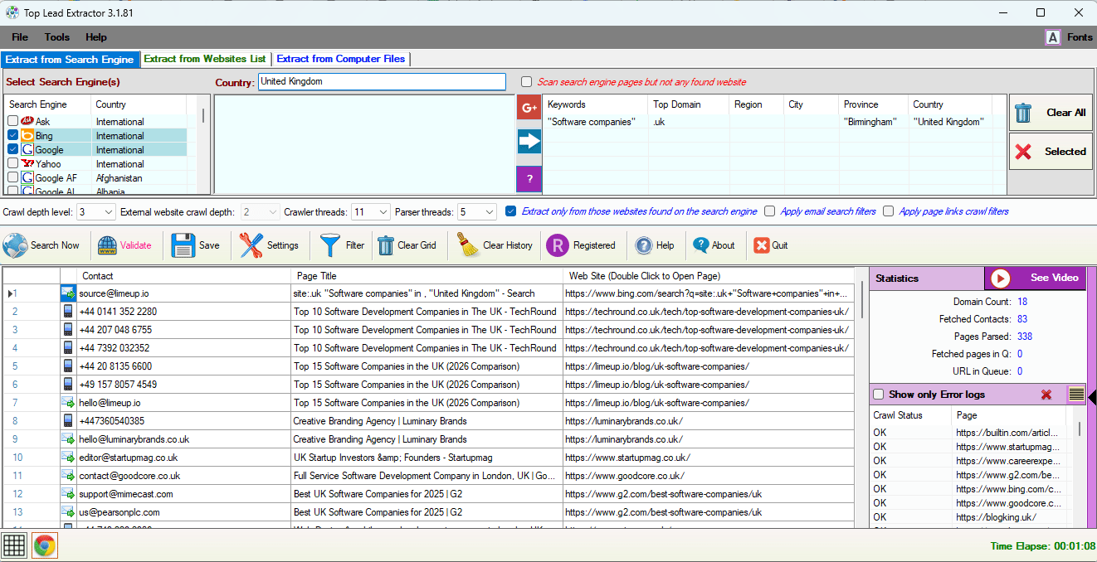Click the Filter funnel icon
The width and height of the screenshot is (1097, 562).
[330, 245]
